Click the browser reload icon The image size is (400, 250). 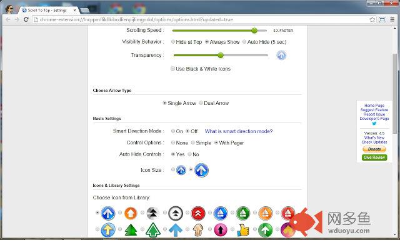[x=26, y=19]
